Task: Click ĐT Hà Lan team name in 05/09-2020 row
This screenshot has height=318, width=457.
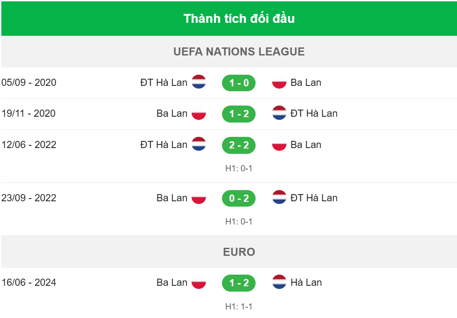Action: 164,82
